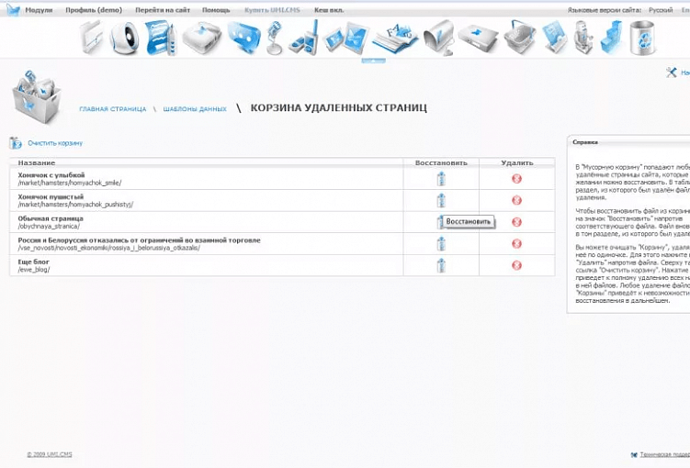The width and height of the screenshot is (690, 468).
Task: Click the Удалить column header
Action: click(x=517, y=162)
